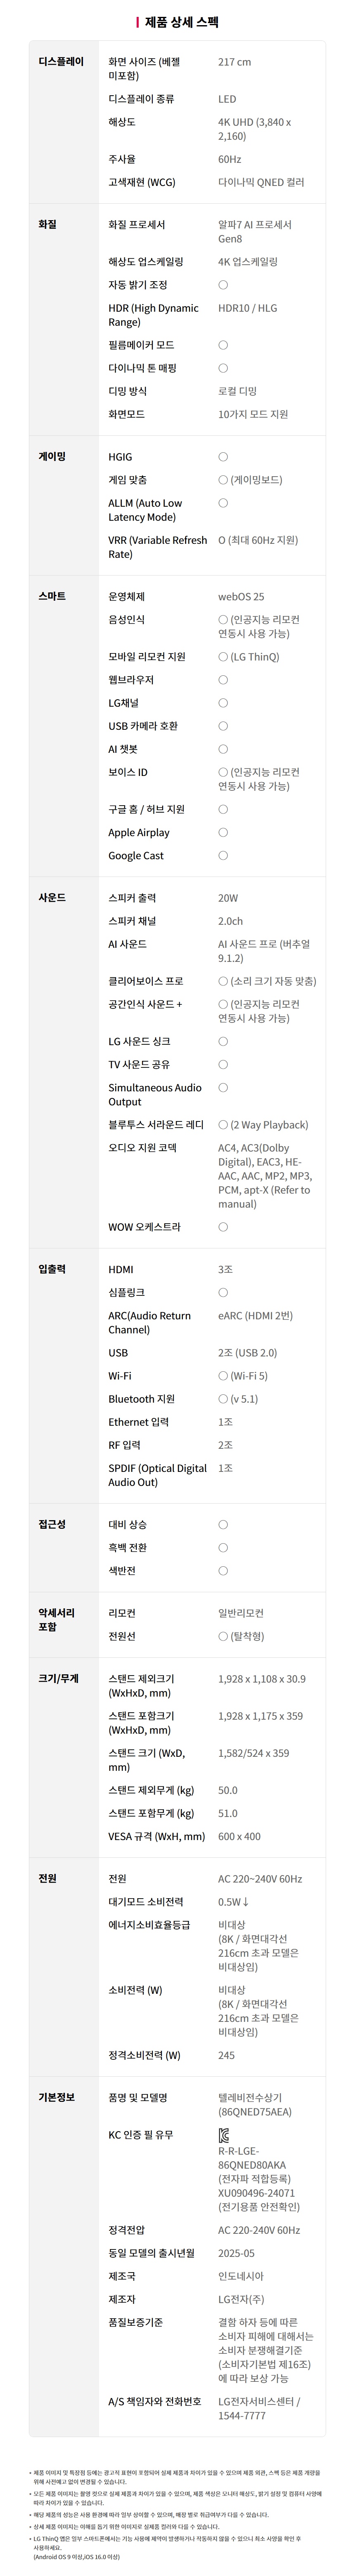The width and height of the screenshot is (355, 2576).
Task: Click the Apple Airplay support circle
Action: tap(223, 833)
